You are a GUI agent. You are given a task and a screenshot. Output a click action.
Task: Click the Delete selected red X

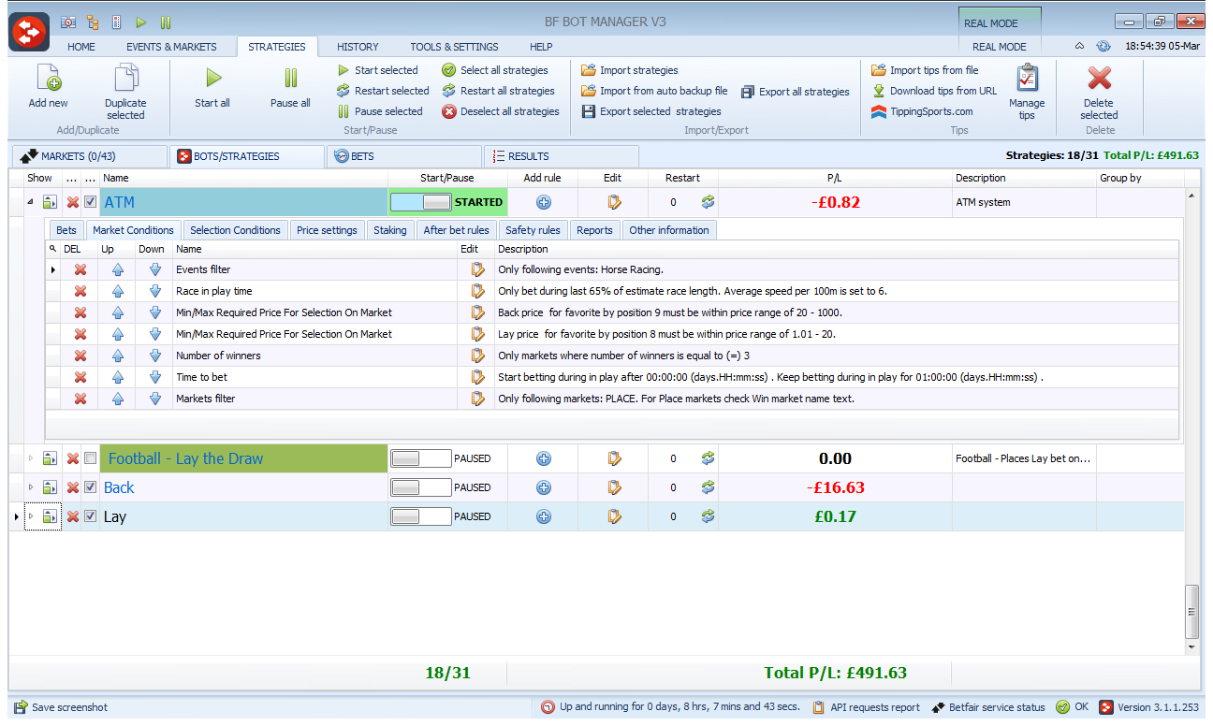(1100, 78)
